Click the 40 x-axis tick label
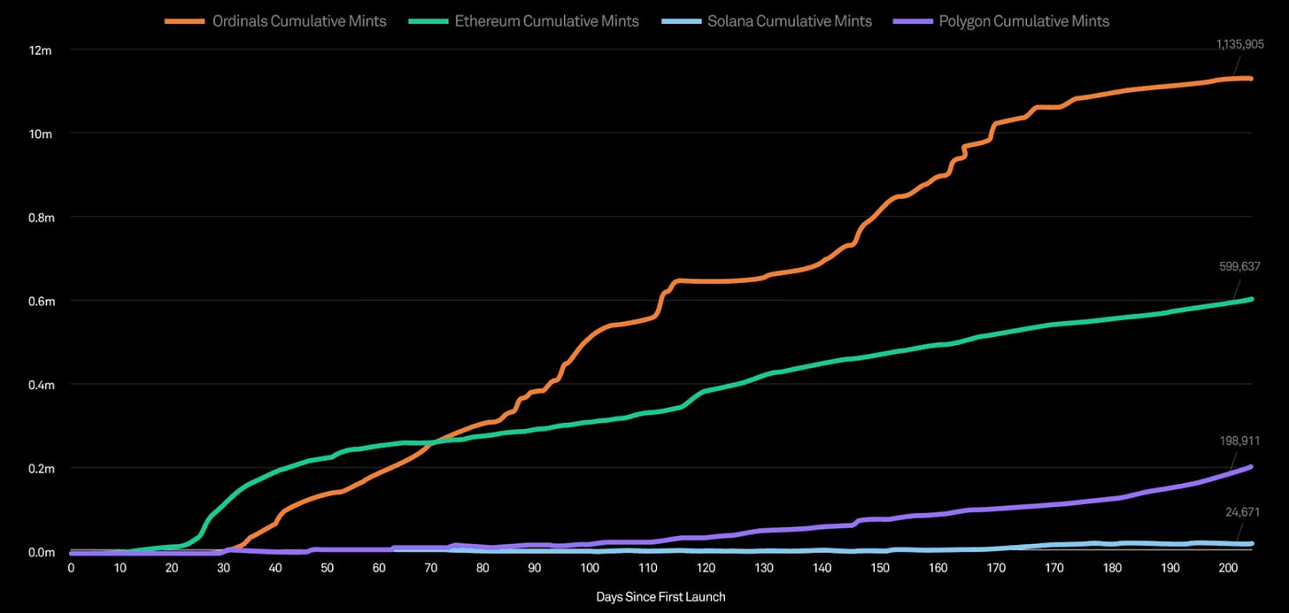Viewport: 1289px width, 613px height. [275, 568]
